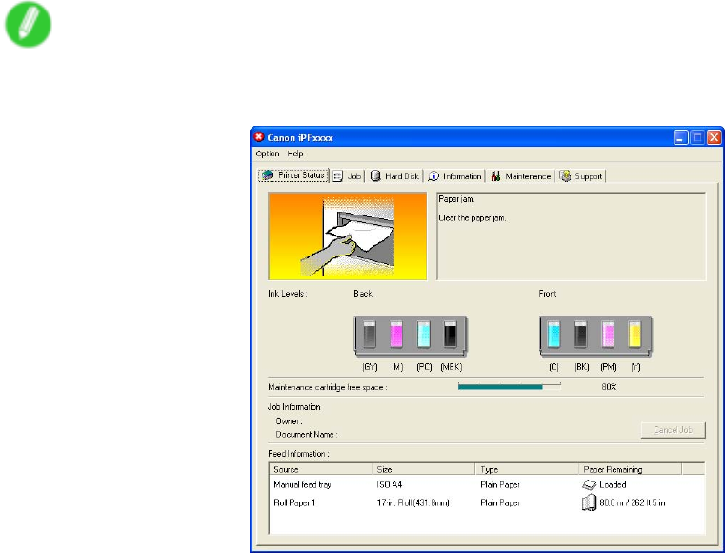The height and width of the screenshot is (553, 725).
Task: Click the 'Clear the paper jam.' message
Action: pyautogui.click(x=473, y=218)
